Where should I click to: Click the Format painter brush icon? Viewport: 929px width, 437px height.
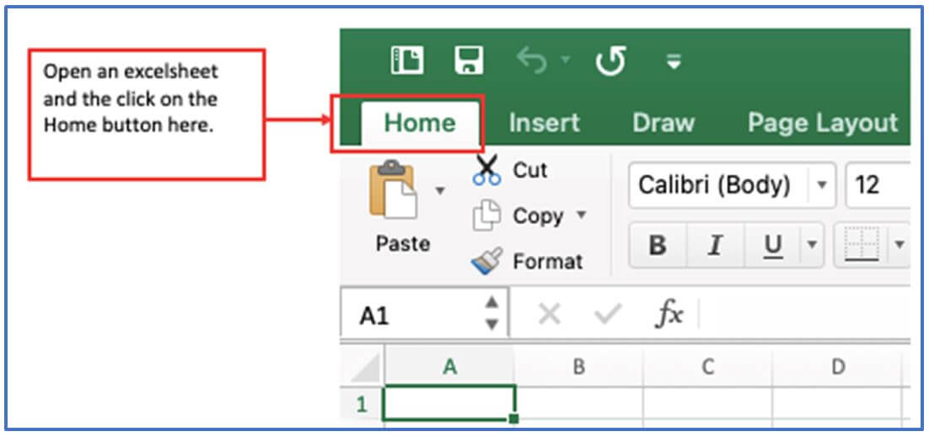tap(486, 261)
